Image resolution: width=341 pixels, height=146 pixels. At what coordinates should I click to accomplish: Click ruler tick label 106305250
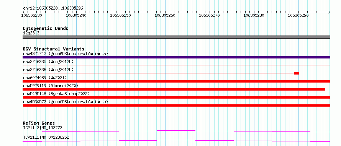click(121, 15)
